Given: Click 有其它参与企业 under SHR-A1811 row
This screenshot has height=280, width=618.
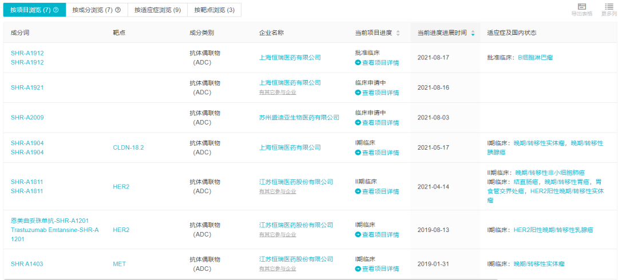Looking at the screenshot, I should 278,191.
